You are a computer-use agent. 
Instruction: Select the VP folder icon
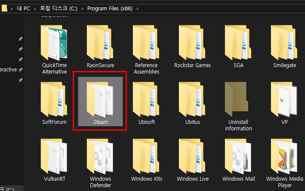(284, 99)
